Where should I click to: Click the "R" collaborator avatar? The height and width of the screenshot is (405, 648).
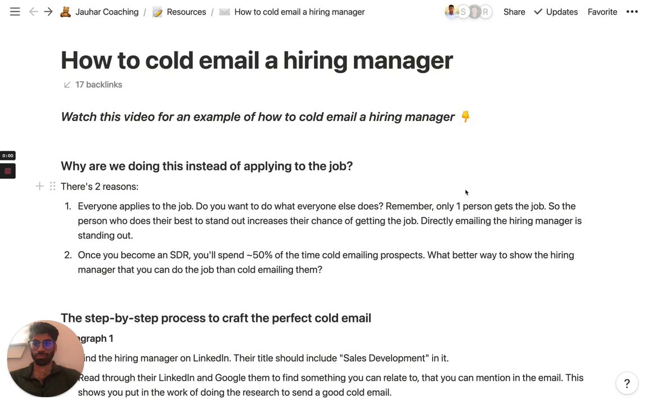[x=485, y=12]
